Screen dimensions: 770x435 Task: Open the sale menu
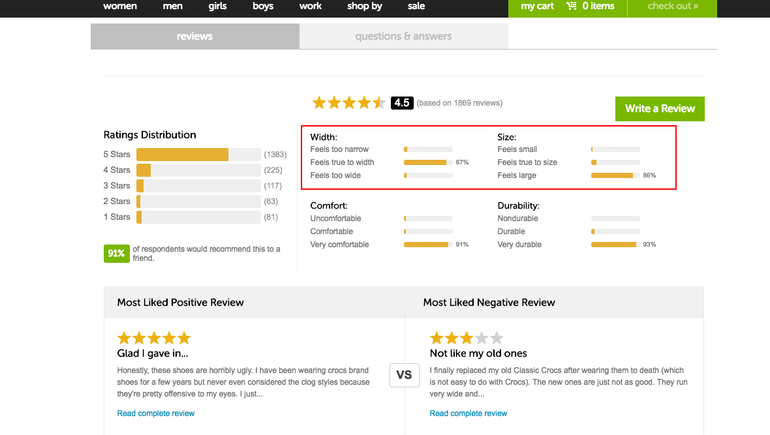point(416,7)
